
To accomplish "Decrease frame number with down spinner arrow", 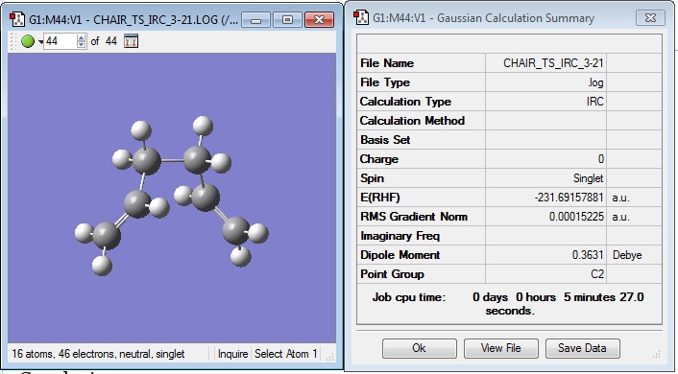I will coord(82,45).
